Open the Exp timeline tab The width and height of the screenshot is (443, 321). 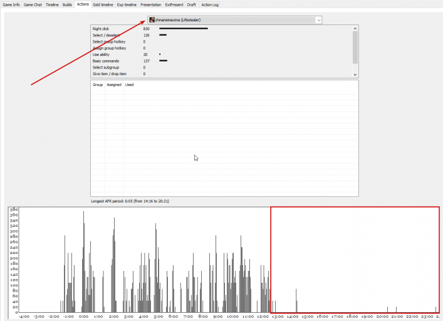pyautogui.click(x=127, y=4)
